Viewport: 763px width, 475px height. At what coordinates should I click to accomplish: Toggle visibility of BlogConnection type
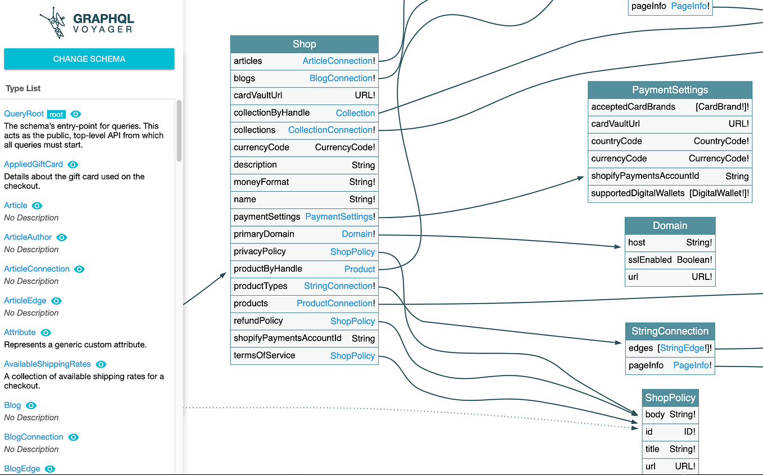pyautogui.click(x=72, y=437)
